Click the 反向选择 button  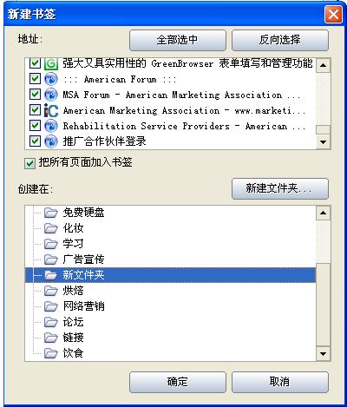click(x=280, y=40)
